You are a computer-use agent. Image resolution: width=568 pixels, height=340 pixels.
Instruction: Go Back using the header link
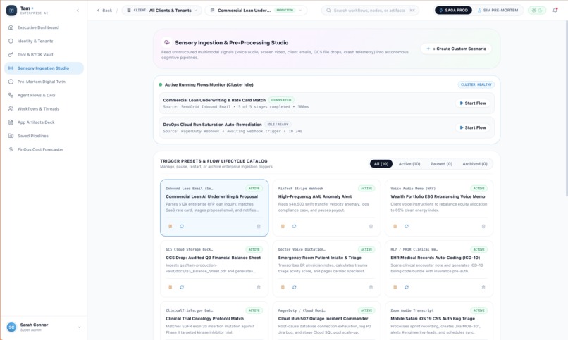click(x=104, y=11)
